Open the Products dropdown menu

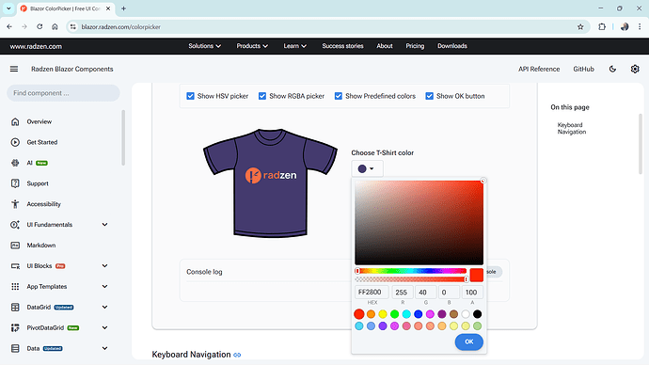(252, 46)
